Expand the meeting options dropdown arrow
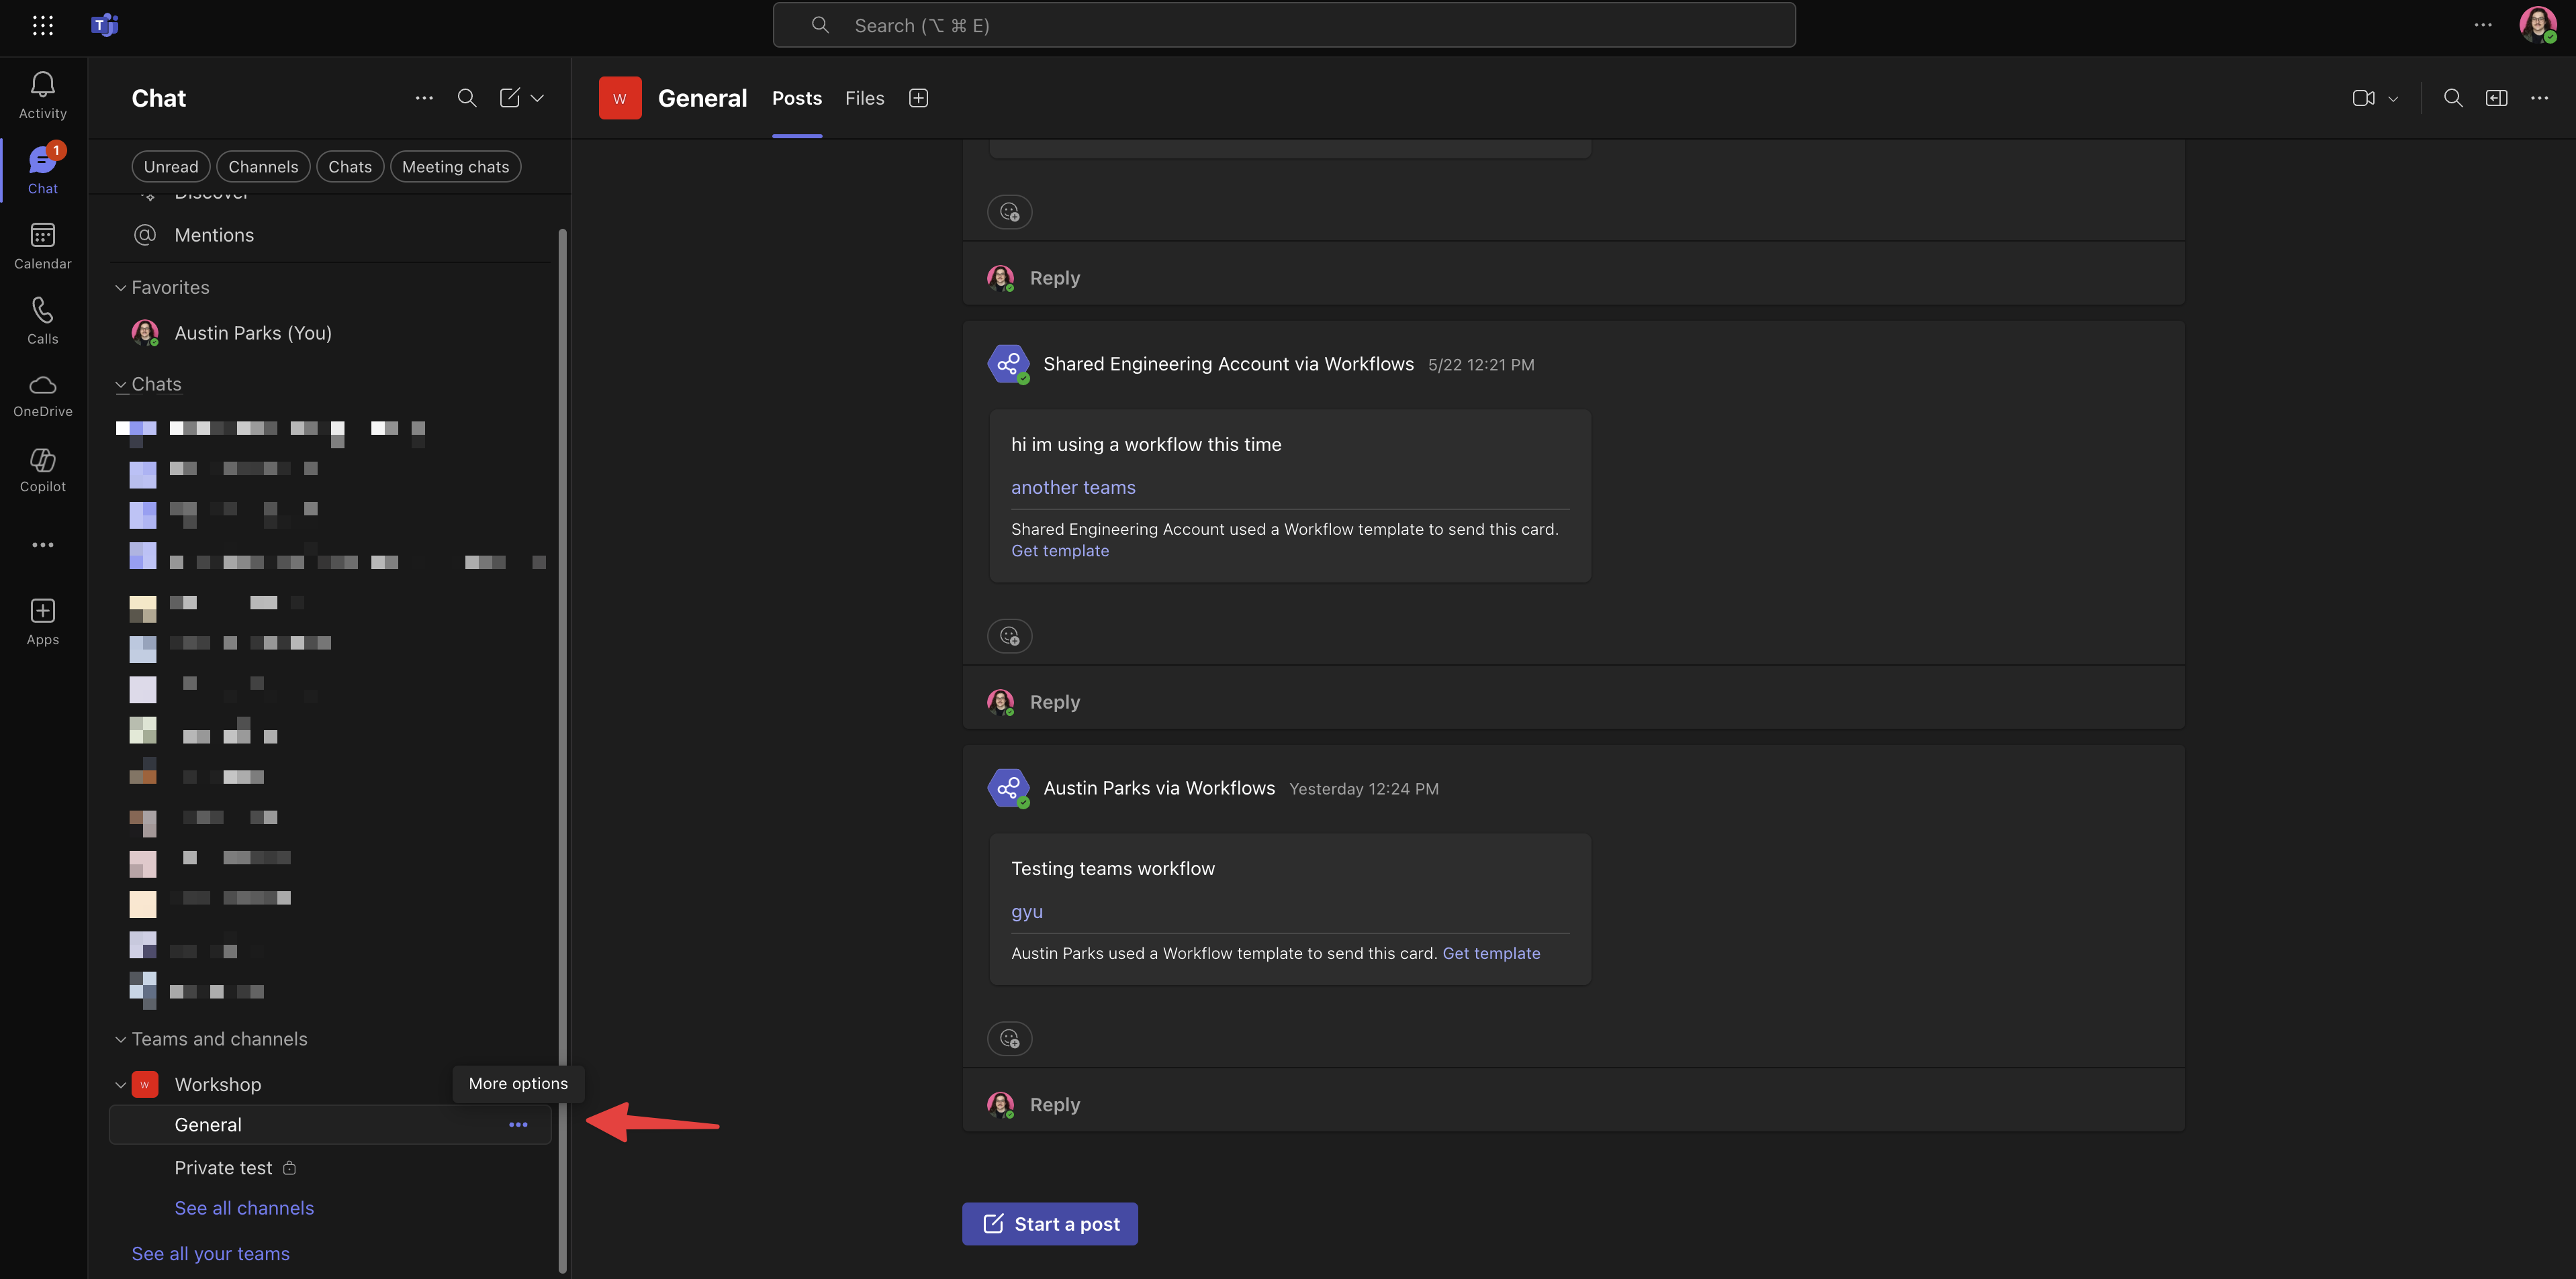 tap(2393, 99)
